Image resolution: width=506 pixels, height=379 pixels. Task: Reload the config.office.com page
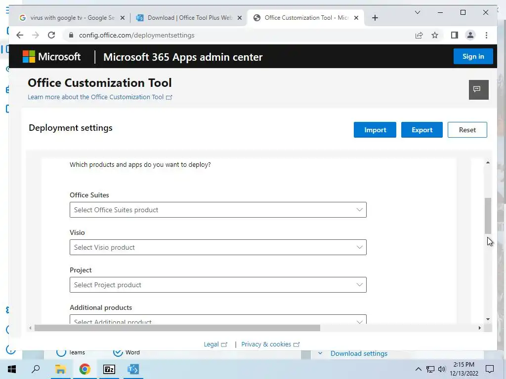pyautogui.click(x=51, y=35)
